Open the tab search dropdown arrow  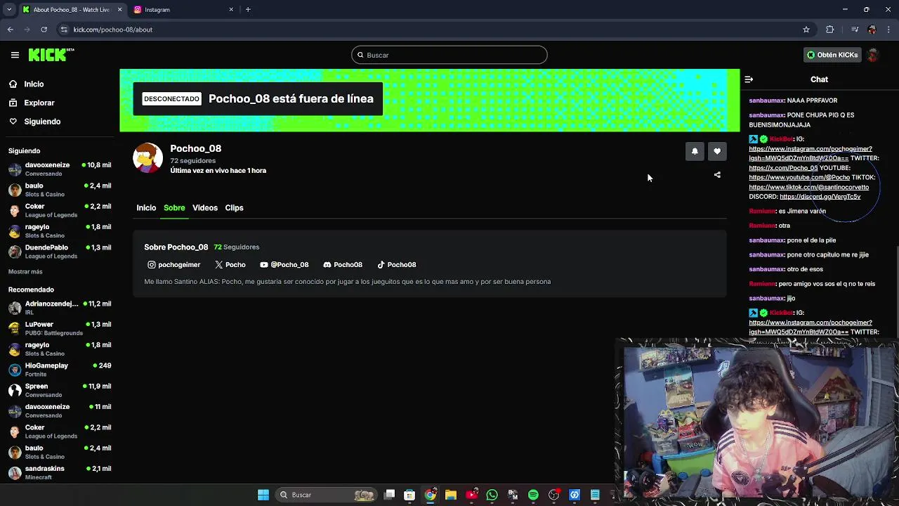(9, 10)
